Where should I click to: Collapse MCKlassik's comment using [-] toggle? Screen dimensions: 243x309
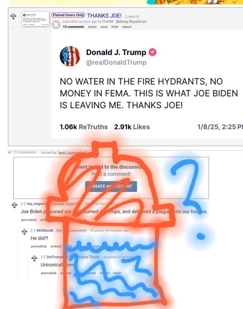click(33, 231)
